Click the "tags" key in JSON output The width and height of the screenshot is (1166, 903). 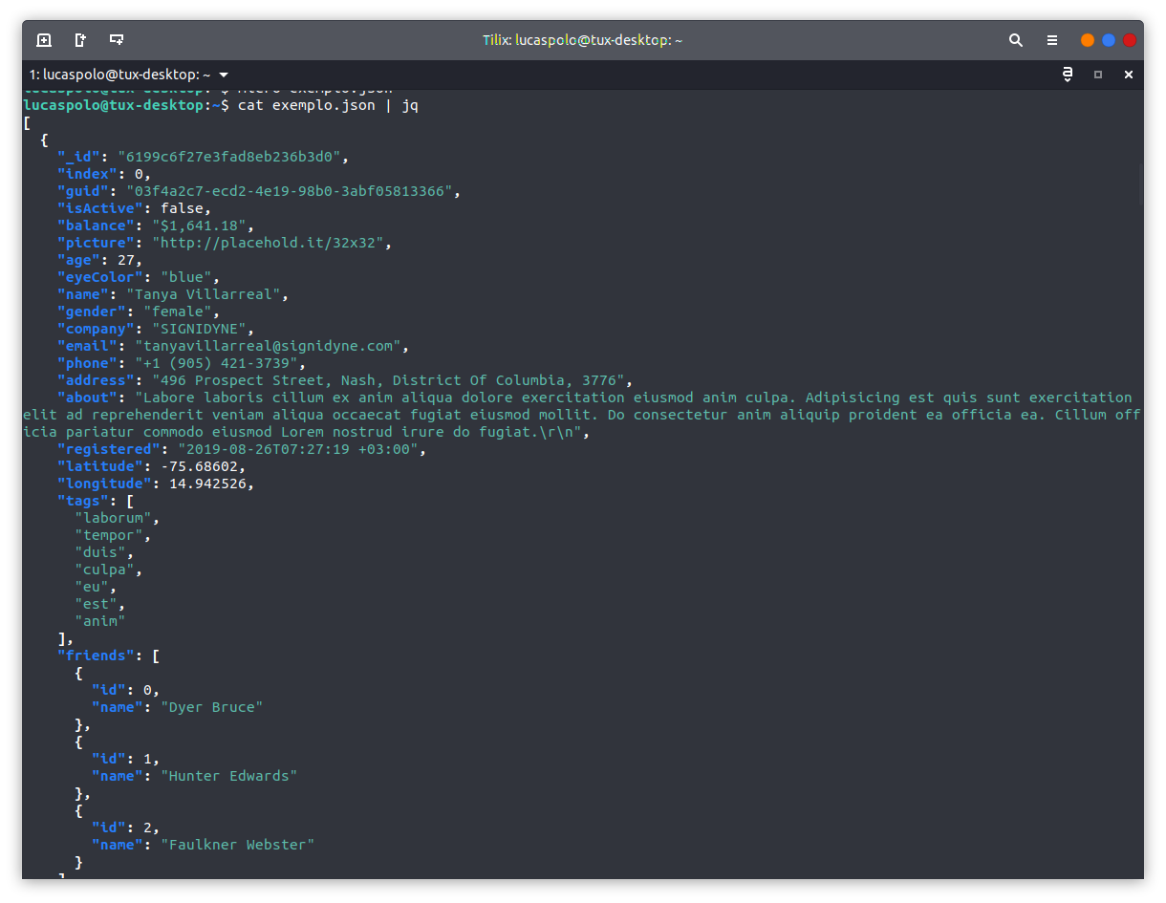pos(83,501)
